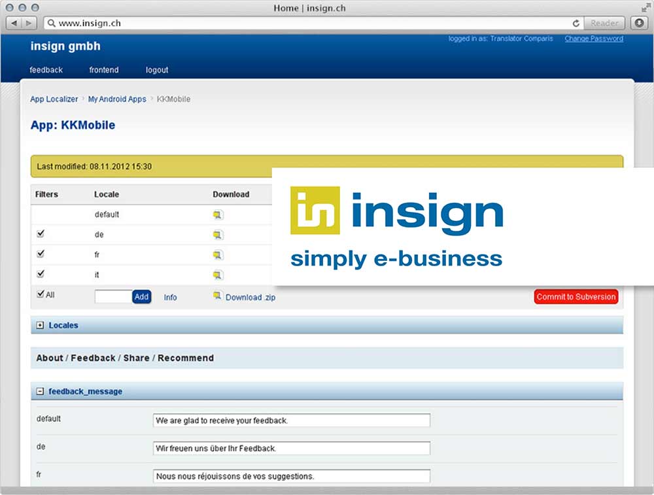Go to My Android Apps breadcrumb
This screenshot has width=654, height=495.
click(x=117, y=99)
